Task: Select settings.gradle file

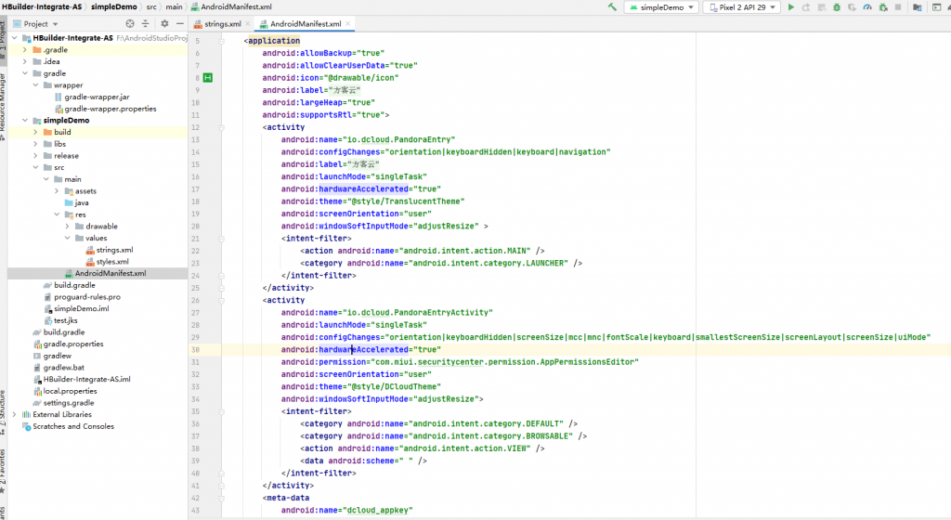Action: [64, 402]
